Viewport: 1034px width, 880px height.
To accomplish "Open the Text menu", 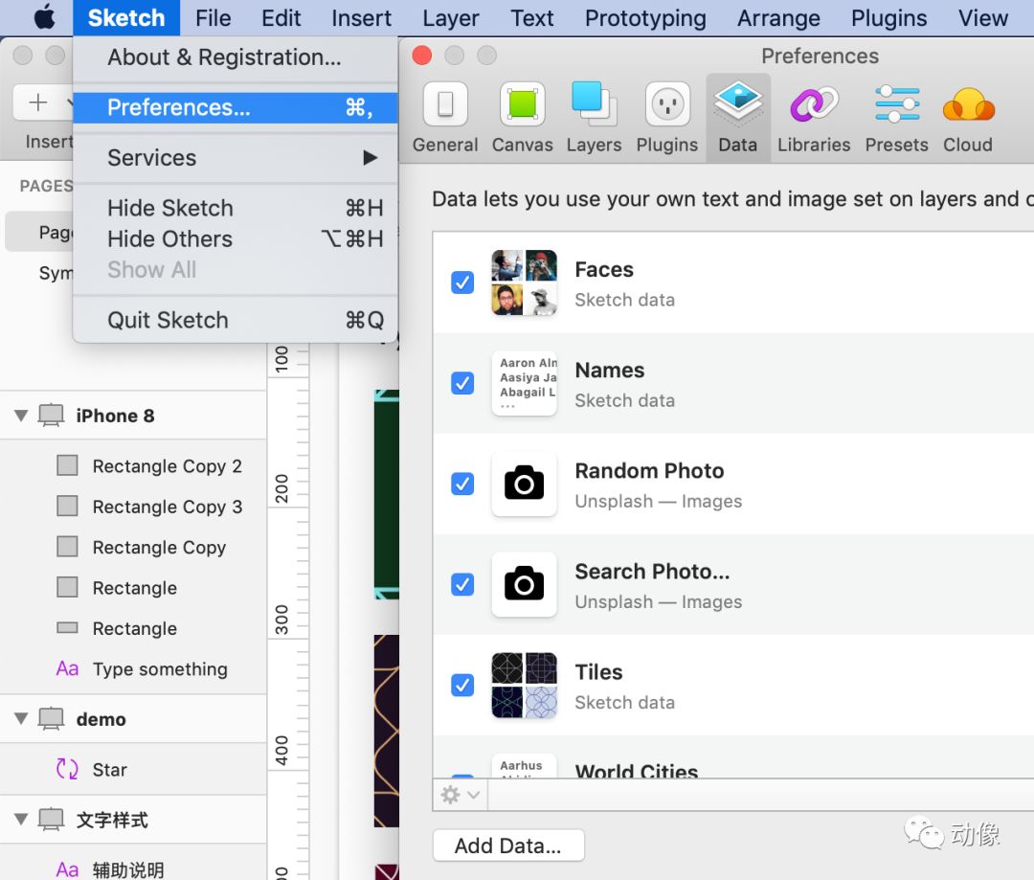I will pos(531,18).
